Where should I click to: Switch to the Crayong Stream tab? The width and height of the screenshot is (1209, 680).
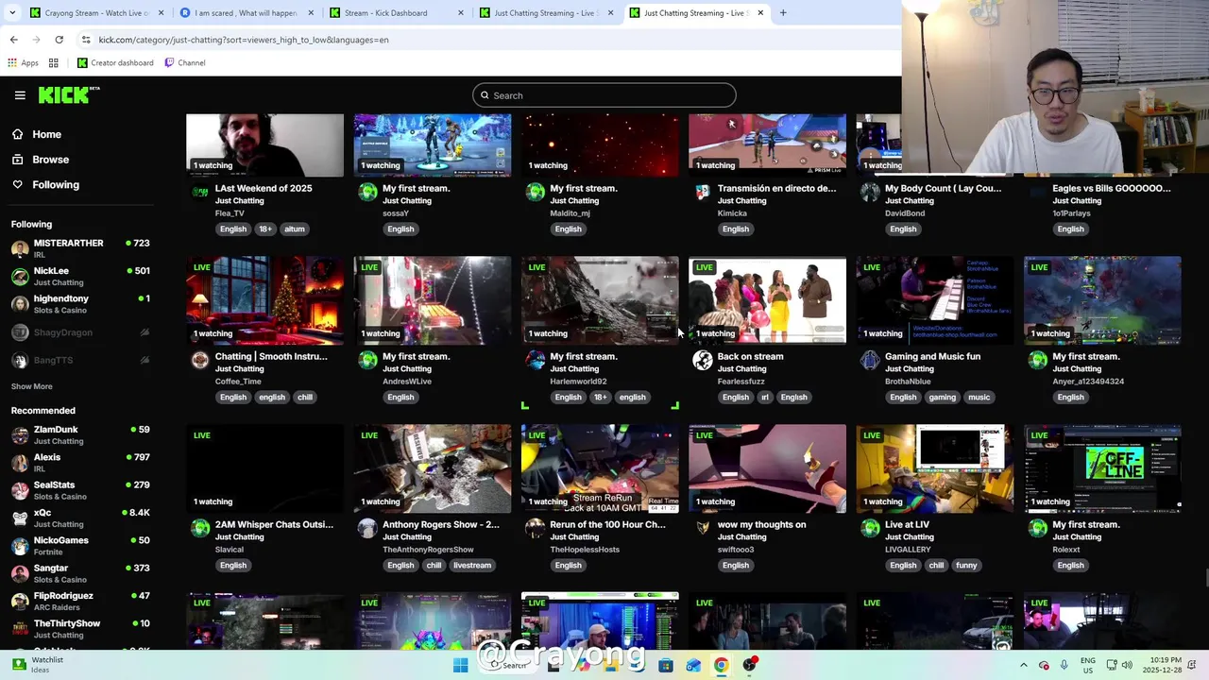click(x=97, y=13)
